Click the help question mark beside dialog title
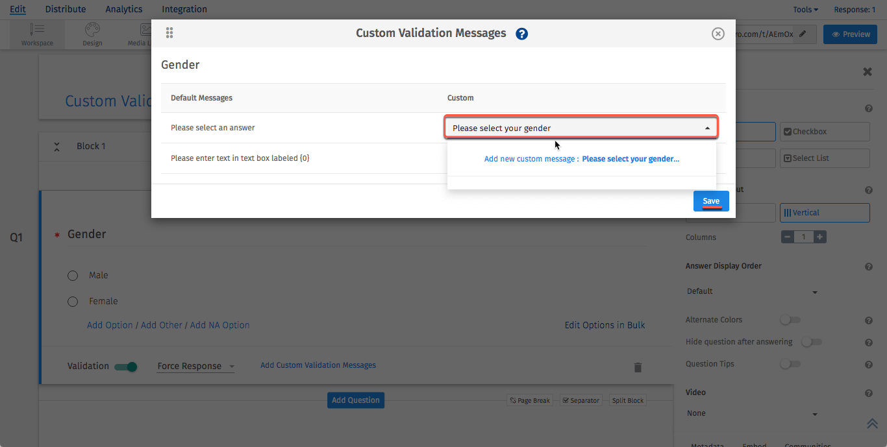Viewport: 887px width, 447px height. (521, 34)
